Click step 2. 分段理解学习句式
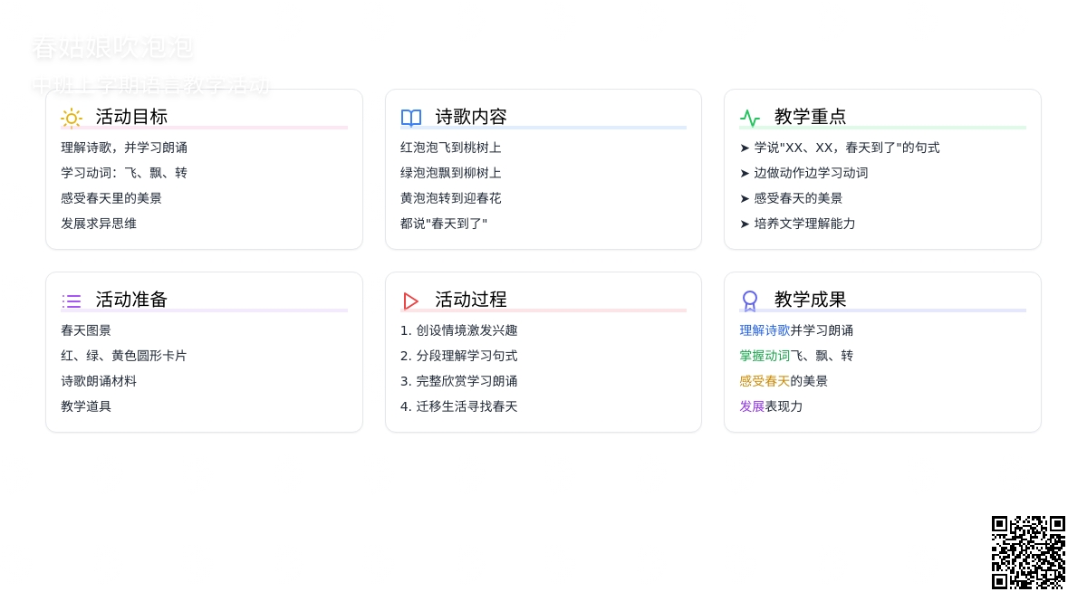 (x=459, y=356)
